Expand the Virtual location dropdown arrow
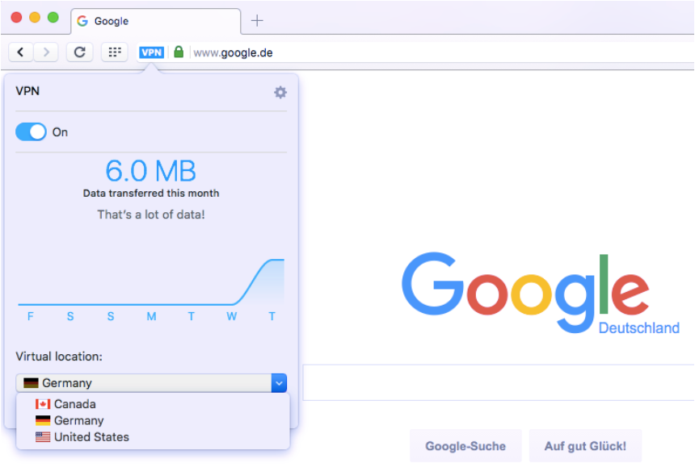This screenshot has width=695, height=467. 280,383
